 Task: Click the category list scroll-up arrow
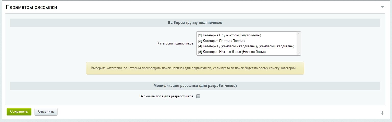[299, 34]
